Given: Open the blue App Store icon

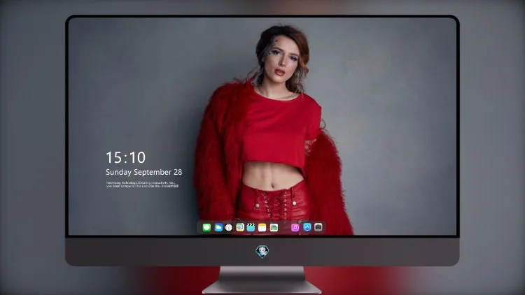Looking at the screenshot, I should point(307,227).
